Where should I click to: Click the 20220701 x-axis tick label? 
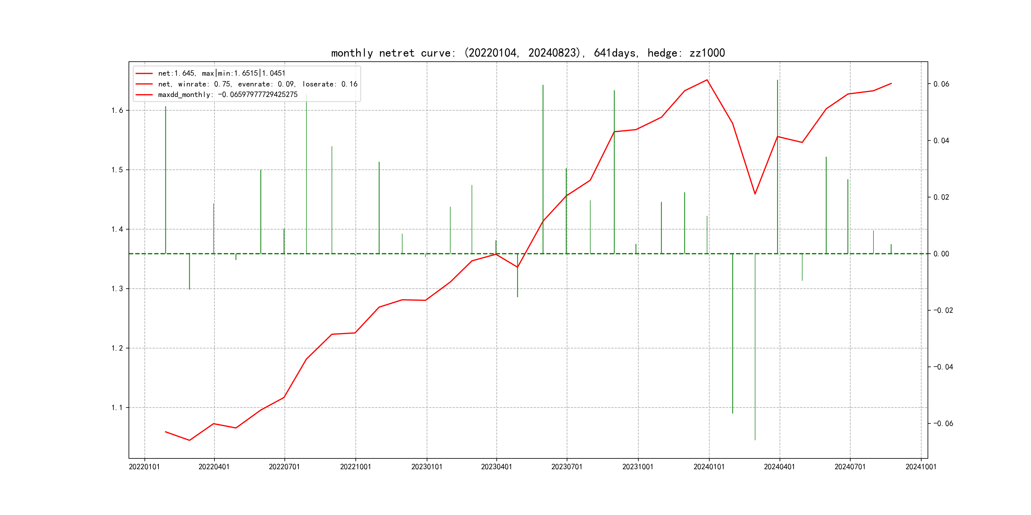(x=284, y=467)
